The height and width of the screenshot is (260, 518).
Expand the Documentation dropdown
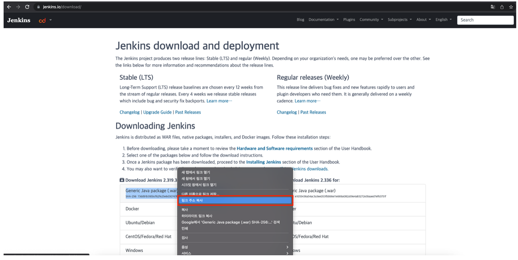[324, 19]
